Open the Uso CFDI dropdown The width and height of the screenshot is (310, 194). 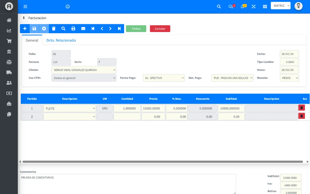[x=84, y=78]
